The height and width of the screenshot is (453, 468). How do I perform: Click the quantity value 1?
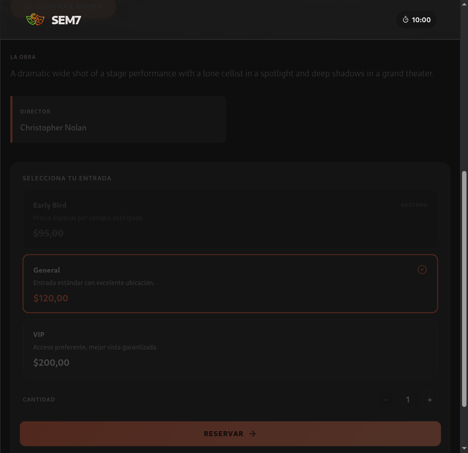[408, 400]
